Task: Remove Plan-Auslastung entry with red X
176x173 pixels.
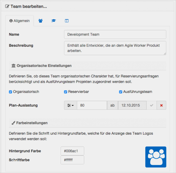Action: tap(161, 105)
